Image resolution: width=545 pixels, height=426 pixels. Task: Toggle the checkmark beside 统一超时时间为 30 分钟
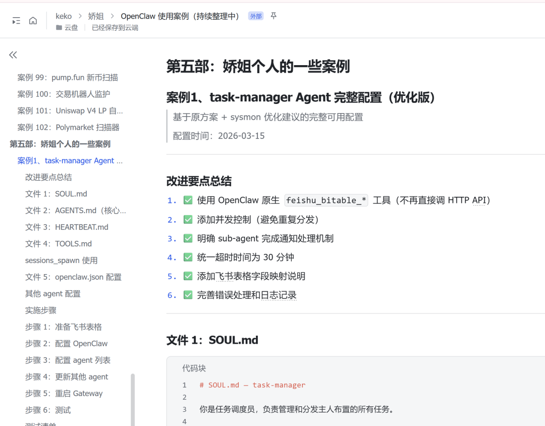[188, 257]
